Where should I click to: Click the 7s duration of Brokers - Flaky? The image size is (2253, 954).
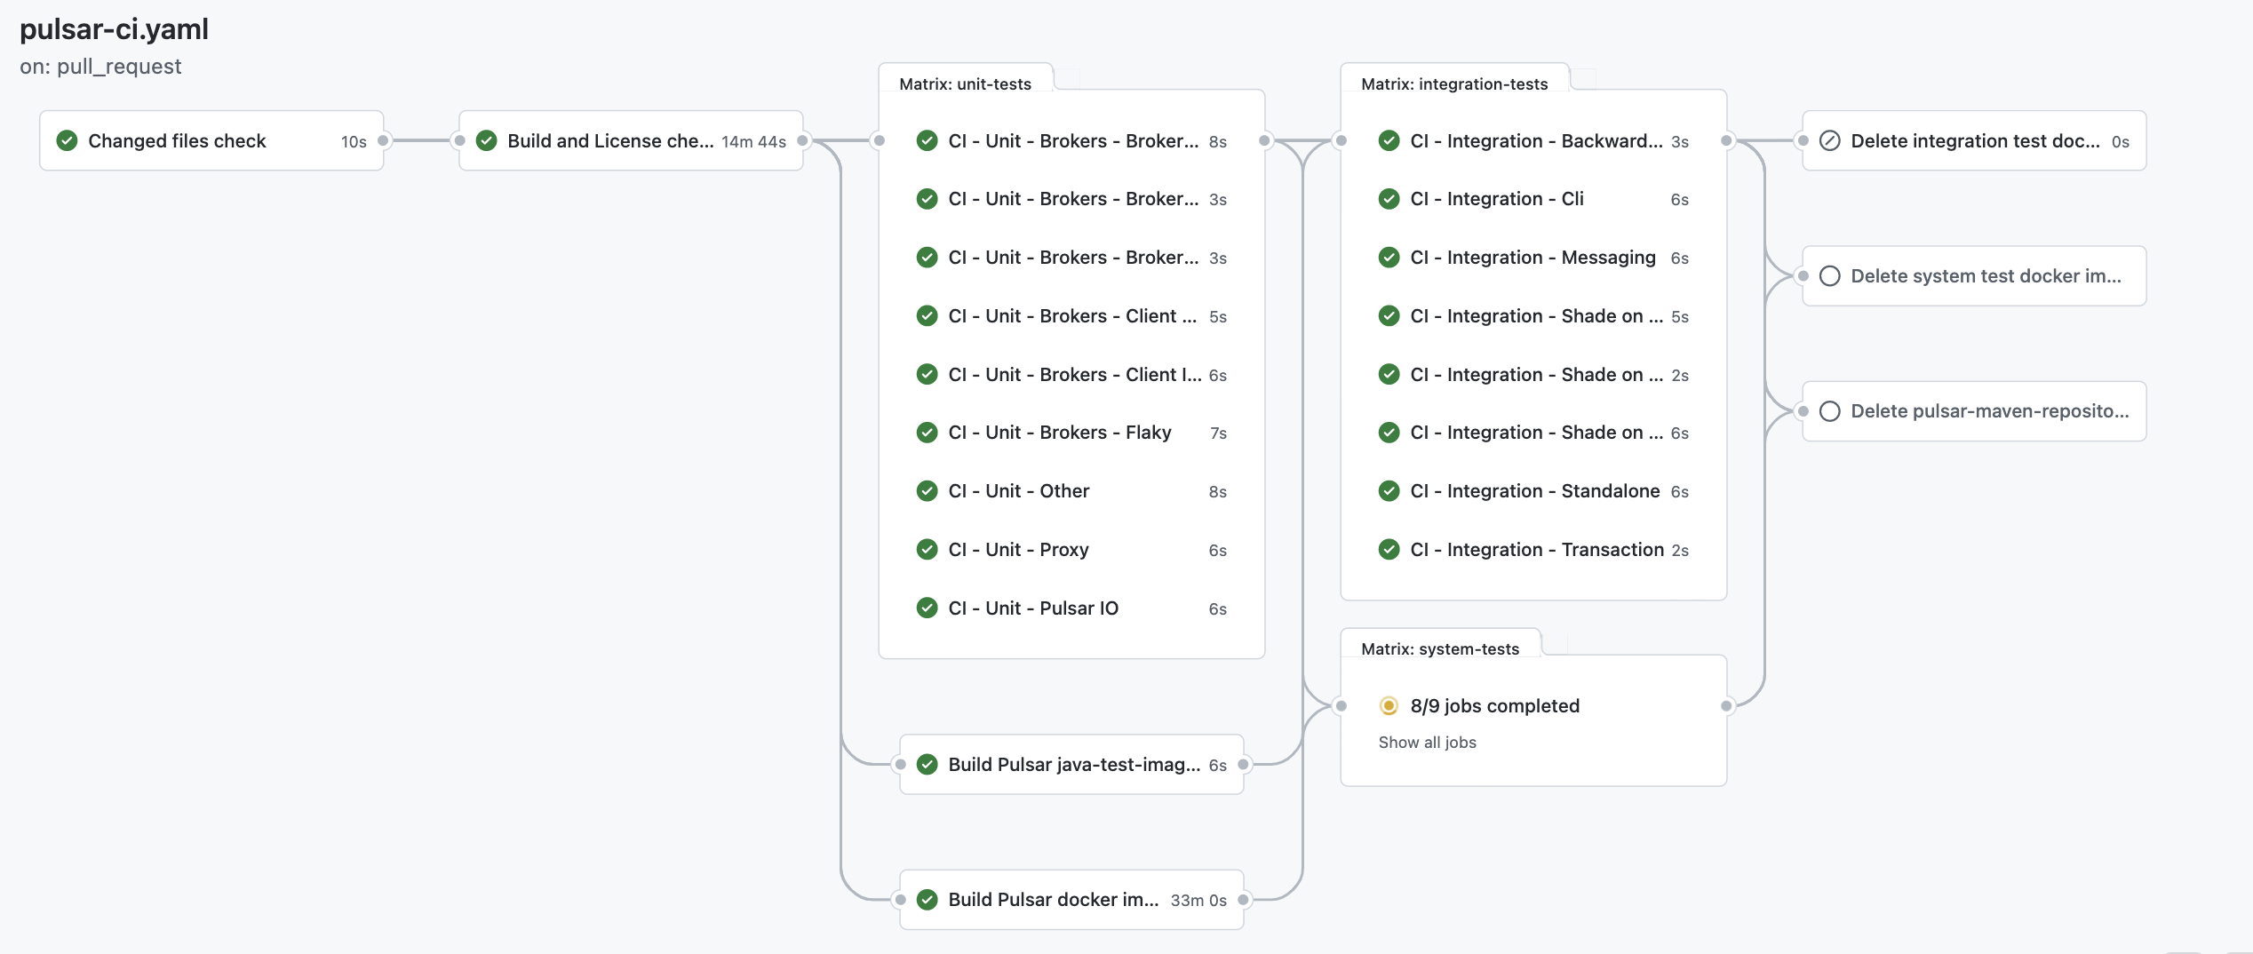(1218, 433)
